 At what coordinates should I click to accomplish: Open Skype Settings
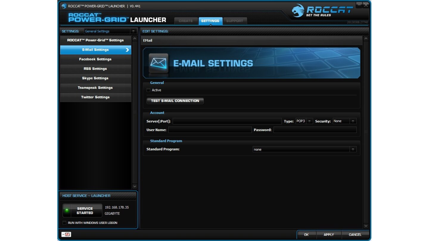tap(95, 78)
